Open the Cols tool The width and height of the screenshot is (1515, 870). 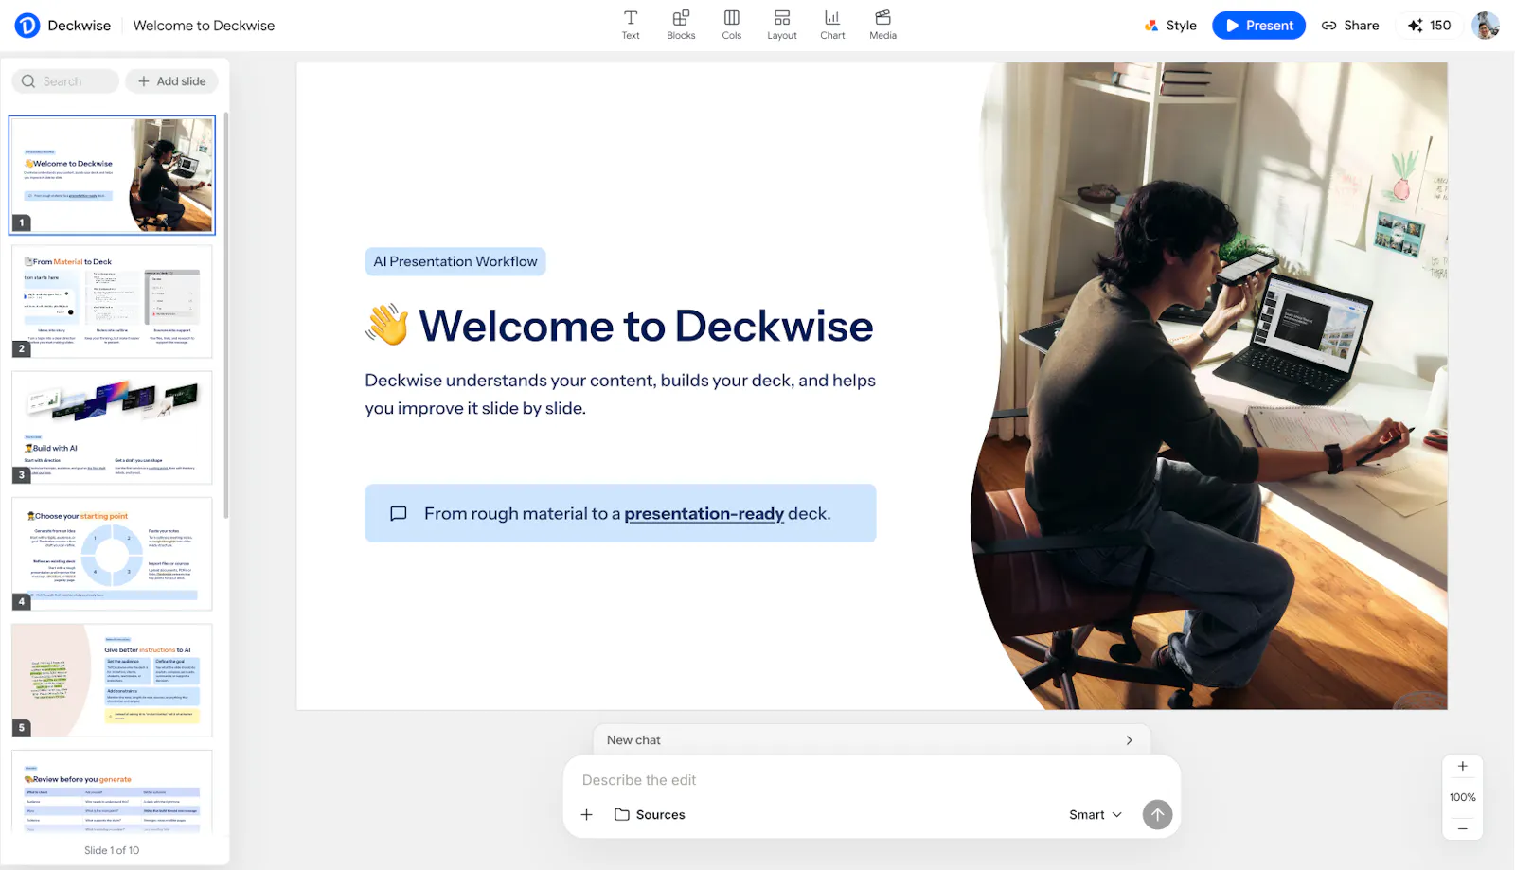tap(732, 26)
